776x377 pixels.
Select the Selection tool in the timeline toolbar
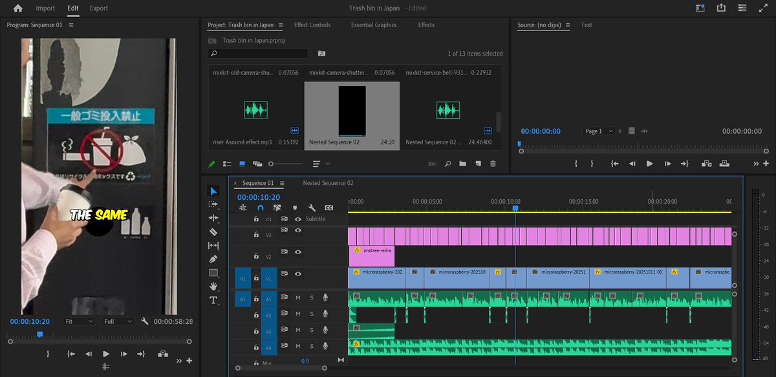214,191
